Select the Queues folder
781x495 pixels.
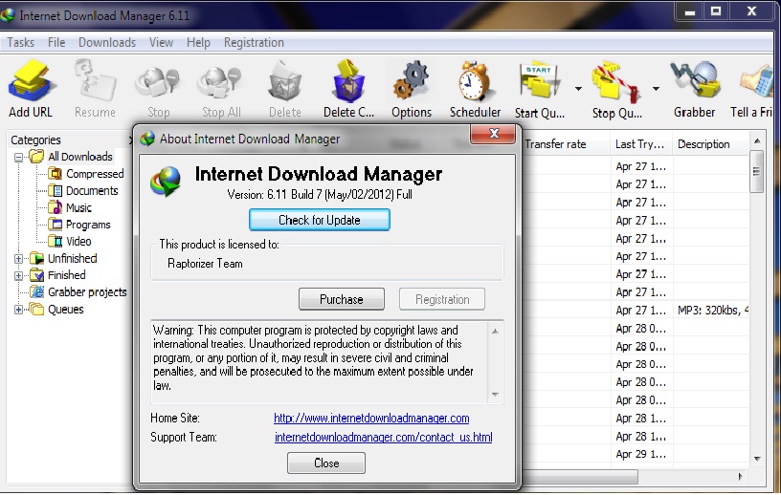coord(66,309)
